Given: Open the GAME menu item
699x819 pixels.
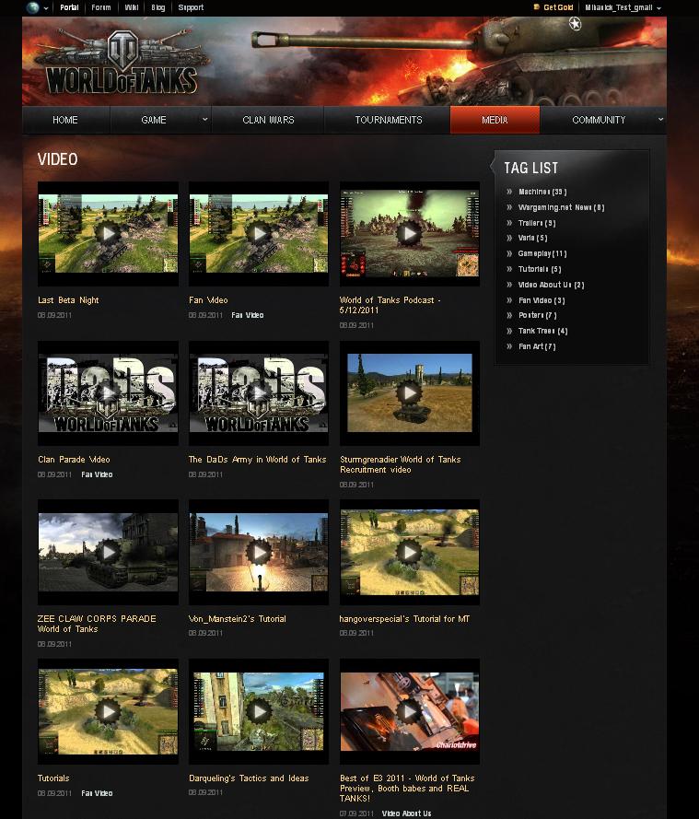Looking at the screenshot, I should pos(154,120).
